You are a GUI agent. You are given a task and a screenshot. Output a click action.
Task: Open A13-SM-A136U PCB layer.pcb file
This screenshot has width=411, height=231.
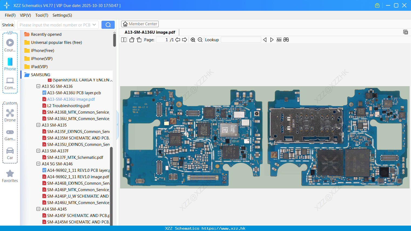pyautogui.click(x=74, y=93)
